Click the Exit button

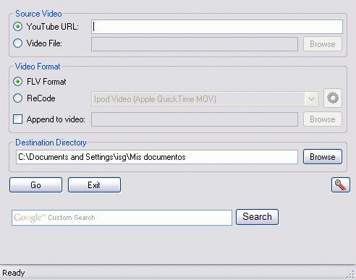point(94,185)
